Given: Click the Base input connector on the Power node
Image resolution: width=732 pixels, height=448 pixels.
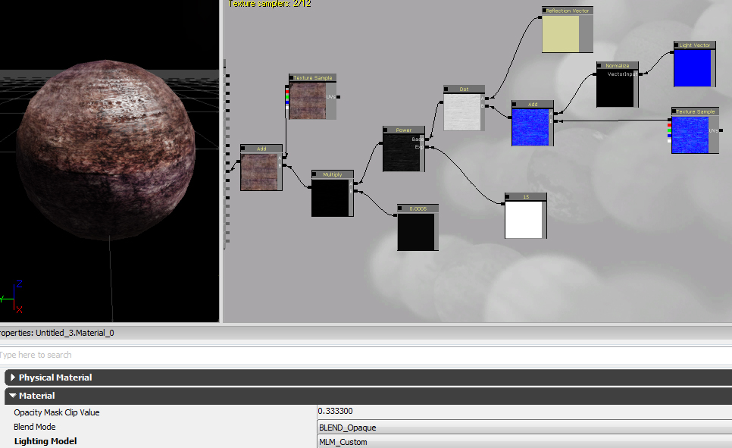Looking at the screenshot, I should click(x=427, y=139).
